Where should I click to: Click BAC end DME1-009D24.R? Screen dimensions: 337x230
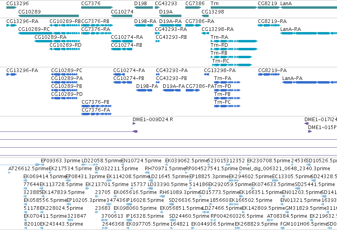[x=153, y=120]
